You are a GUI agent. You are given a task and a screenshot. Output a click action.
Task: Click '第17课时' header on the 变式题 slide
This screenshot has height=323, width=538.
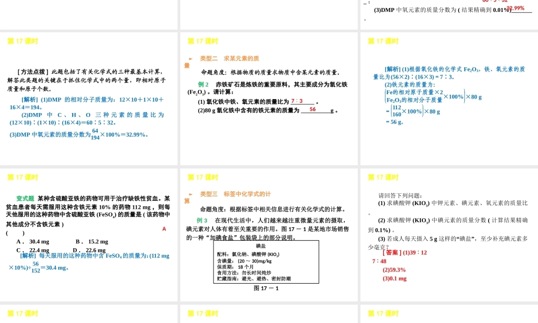click(23, 177)
